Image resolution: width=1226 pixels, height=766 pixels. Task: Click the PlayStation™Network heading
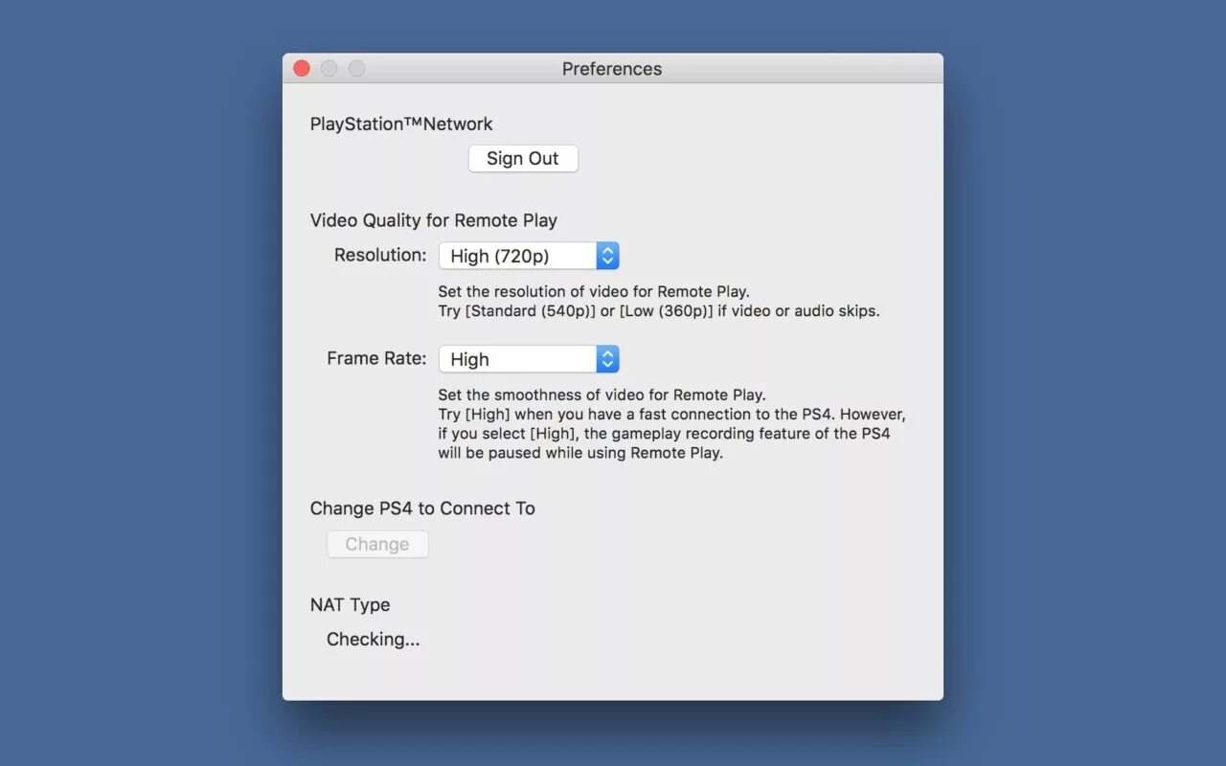coord(401,124)
